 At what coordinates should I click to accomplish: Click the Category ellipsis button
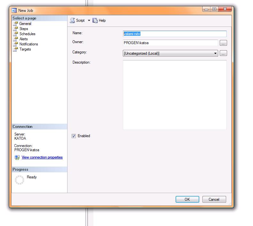click(x=223, y=53)
